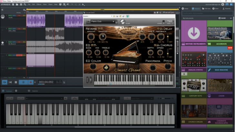
Task: Toggle the record arm circle on My Record track
Action: (3, 42)
